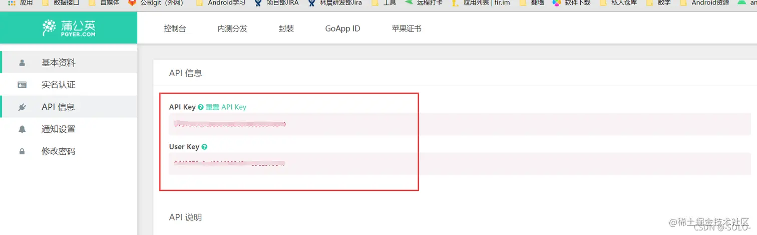
Task: Open the 应用列表 | fir.im bookmark
Action: click(480, 3)
